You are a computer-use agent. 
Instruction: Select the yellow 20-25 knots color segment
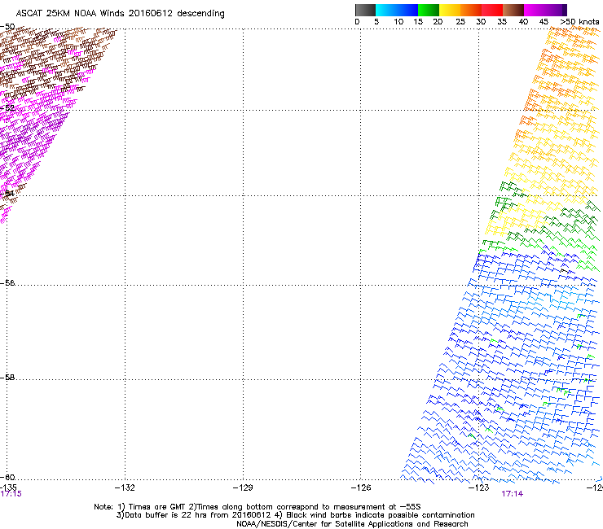click(x=450, y=10)
